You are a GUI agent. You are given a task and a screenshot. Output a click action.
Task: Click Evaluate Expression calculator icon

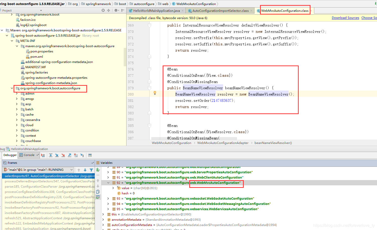click(x=90, y=155)
